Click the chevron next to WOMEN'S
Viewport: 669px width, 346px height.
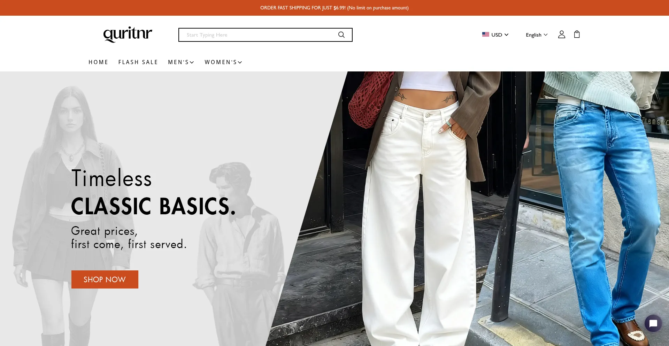[x=240, y=62]
